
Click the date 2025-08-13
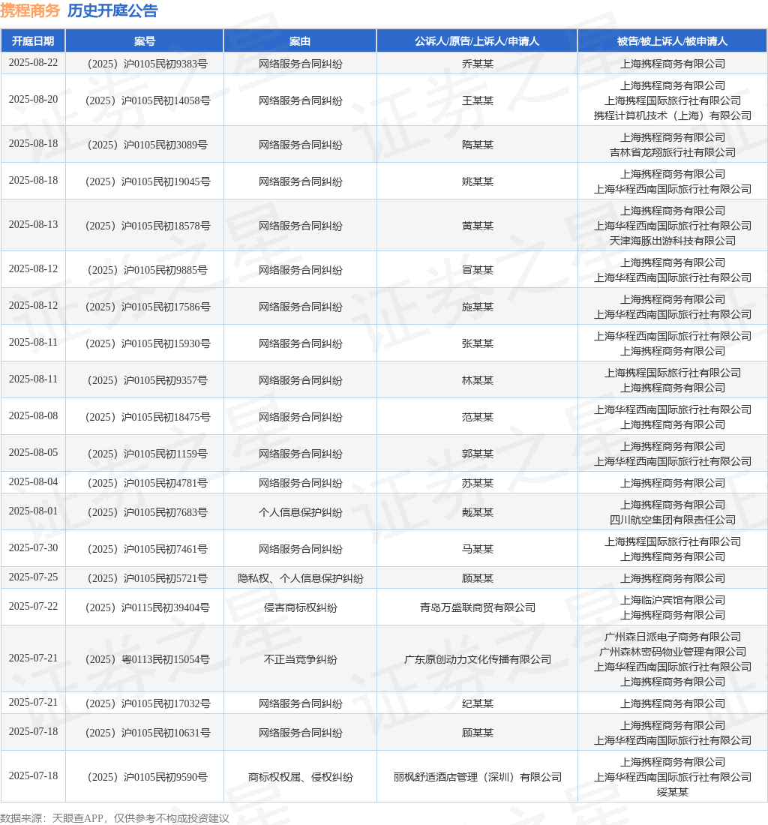pos(33,225)
